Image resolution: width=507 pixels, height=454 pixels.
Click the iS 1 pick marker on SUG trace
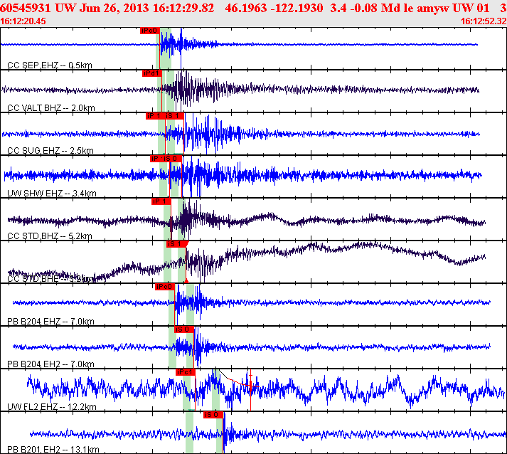(x=175, y=116)
